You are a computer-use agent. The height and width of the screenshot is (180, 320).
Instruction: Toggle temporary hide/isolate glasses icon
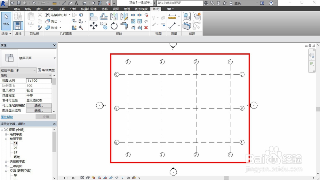(117, 178)
